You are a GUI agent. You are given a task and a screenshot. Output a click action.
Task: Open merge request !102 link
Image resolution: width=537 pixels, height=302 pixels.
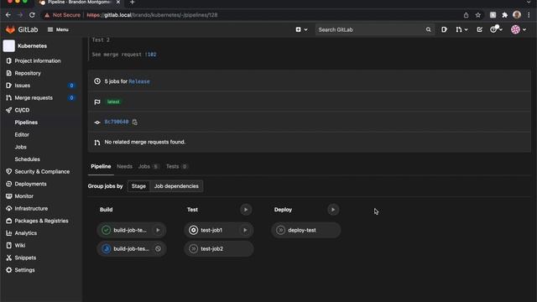151,55
